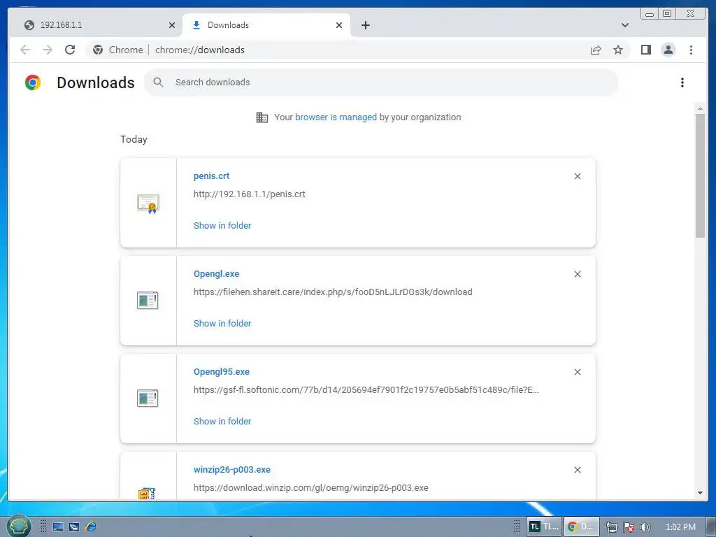Viewport: 716px width, 537px height.
Task: Open a new tab with plus button
Action: point(365,25)
